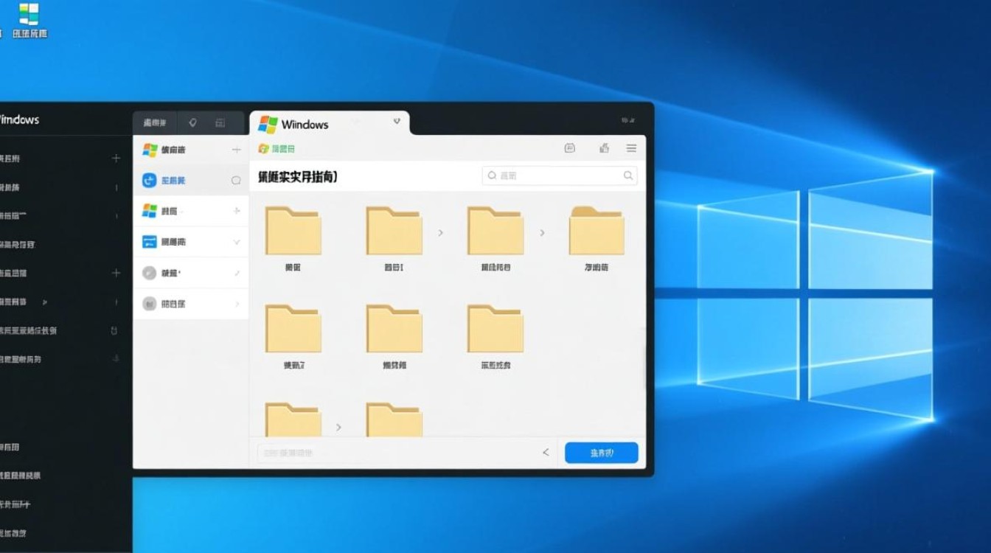Toggle the refresh icon in the dark left panel list
Image resolution: width=991 pixels, height=553 pixels.
(x=114, y=331)
